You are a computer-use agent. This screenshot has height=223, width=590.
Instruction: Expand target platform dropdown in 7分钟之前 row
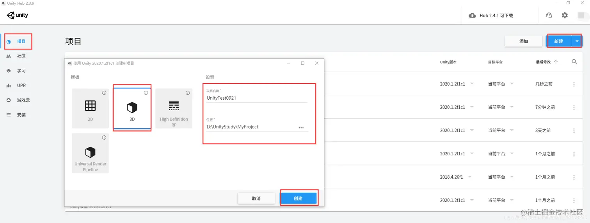tap(512, 107)
